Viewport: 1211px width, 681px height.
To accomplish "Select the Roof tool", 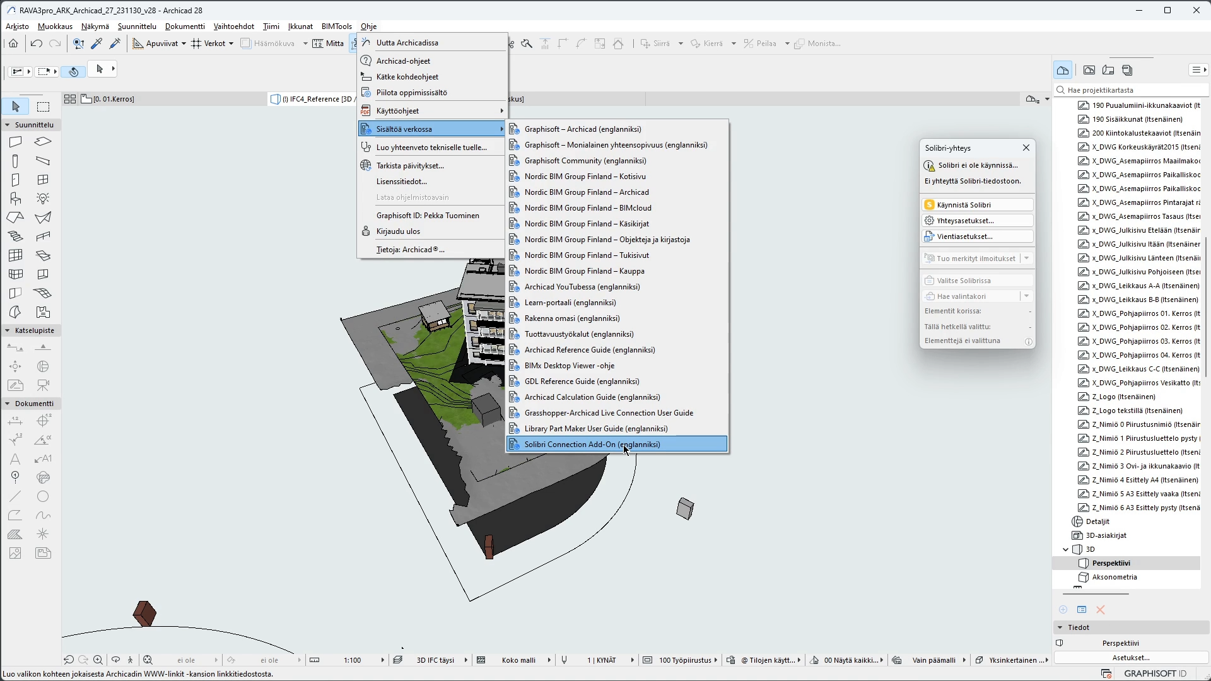I will pos(15,218).
